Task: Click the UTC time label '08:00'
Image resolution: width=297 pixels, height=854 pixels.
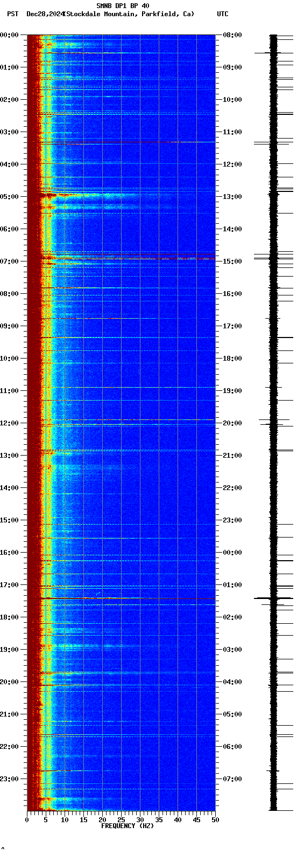Action: 232,35
